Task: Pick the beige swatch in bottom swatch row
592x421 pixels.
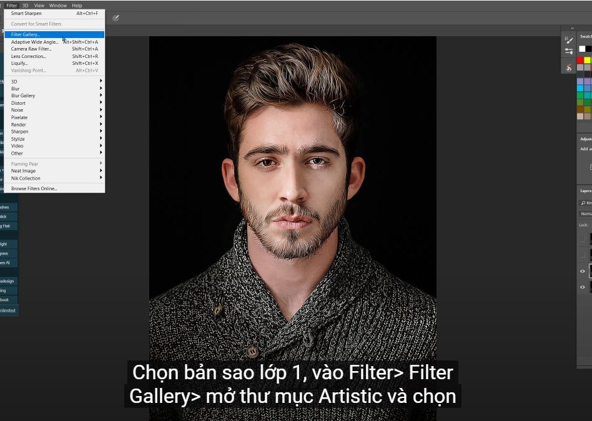Action: (x=580, y=116)
